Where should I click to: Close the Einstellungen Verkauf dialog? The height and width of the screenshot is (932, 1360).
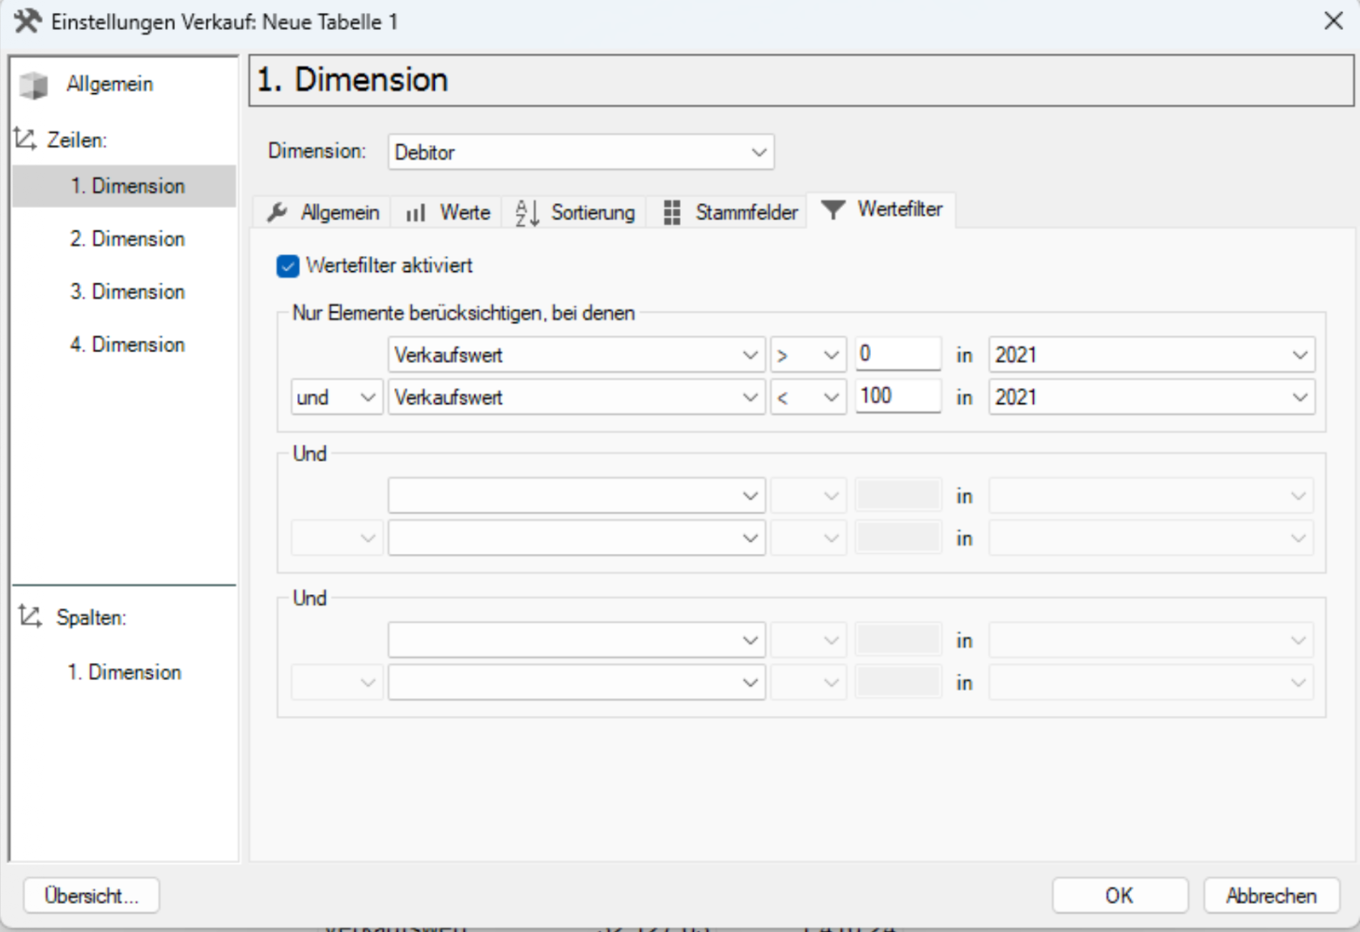pos(1333,21)
